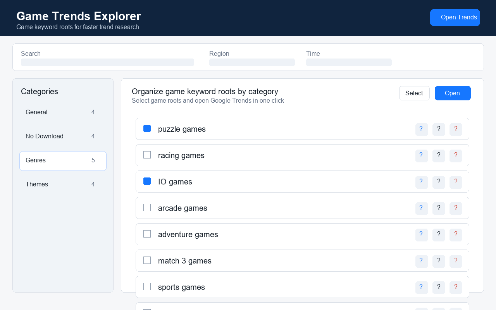This screenshot has height=310, width=496.
Task: Open the Time field
Action: click(x=349, y=62)
